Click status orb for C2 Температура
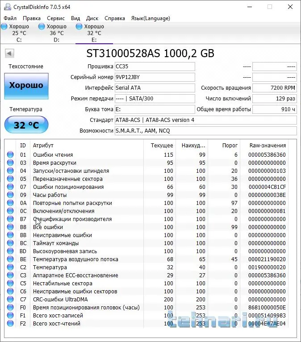This screenshot has height=342, width=301. click(x=10, y=267)
